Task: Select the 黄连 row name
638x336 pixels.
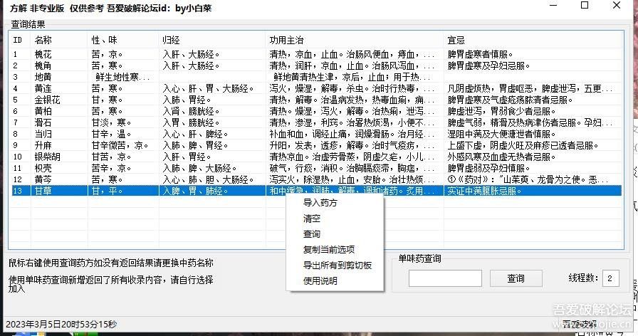Action: point(43,88)
